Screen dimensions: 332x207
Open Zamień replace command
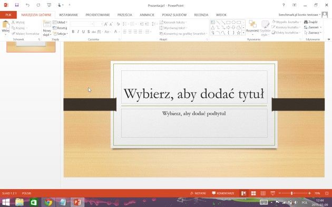click(x=313, y=27)
